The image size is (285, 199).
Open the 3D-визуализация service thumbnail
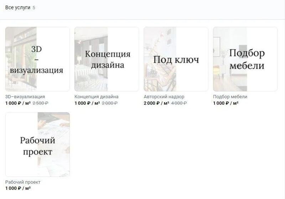tap(37, 59)
